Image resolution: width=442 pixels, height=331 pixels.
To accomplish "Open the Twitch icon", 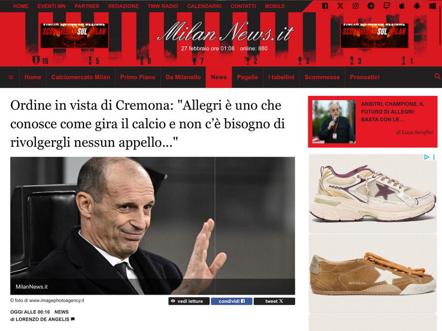I will tap(387, 6).
